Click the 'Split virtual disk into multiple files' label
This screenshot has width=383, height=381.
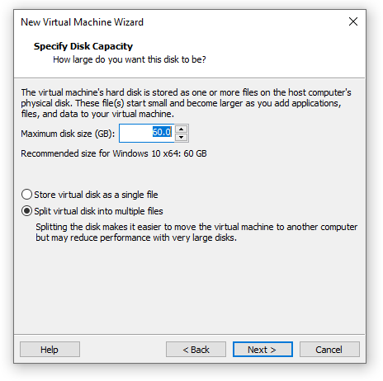click(98, 211)
